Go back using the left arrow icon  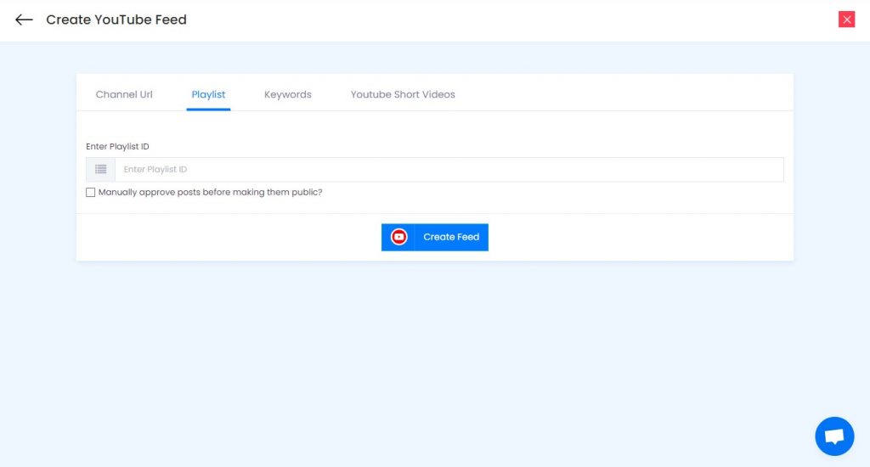[24, 20]
